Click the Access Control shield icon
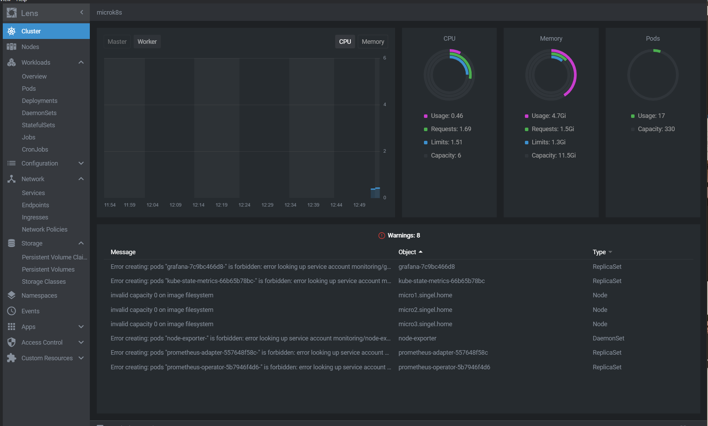 (x=11, y=342)
